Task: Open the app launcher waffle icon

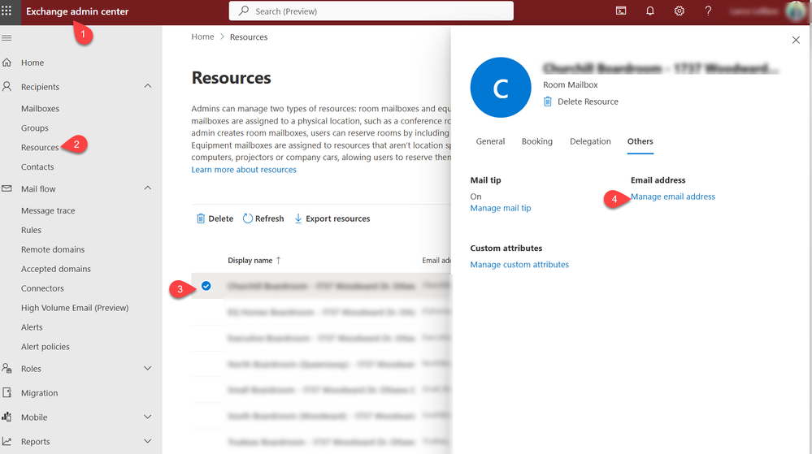Action: coord(7,11)
